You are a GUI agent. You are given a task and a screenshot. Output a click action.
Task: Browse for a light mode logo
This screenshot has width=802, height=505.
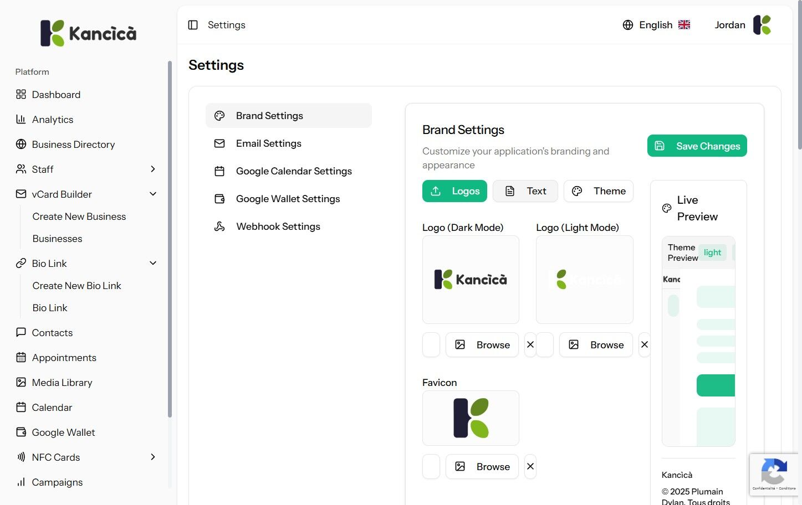(x=596, y=344)
